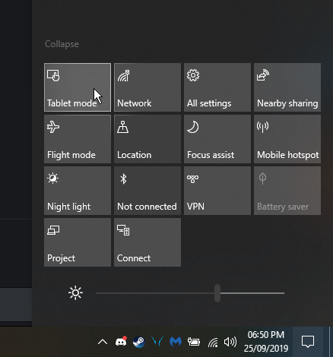Collapse the quick actions panel
This screenshot has width=333, height=357.
pos(62,44)
